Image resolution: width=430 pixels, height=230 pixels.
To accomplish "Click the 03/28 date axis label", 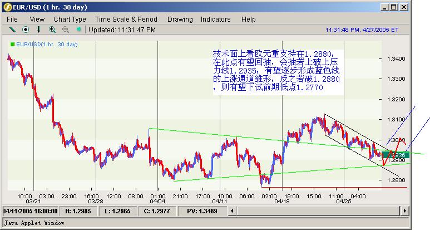I will [96, 201].
